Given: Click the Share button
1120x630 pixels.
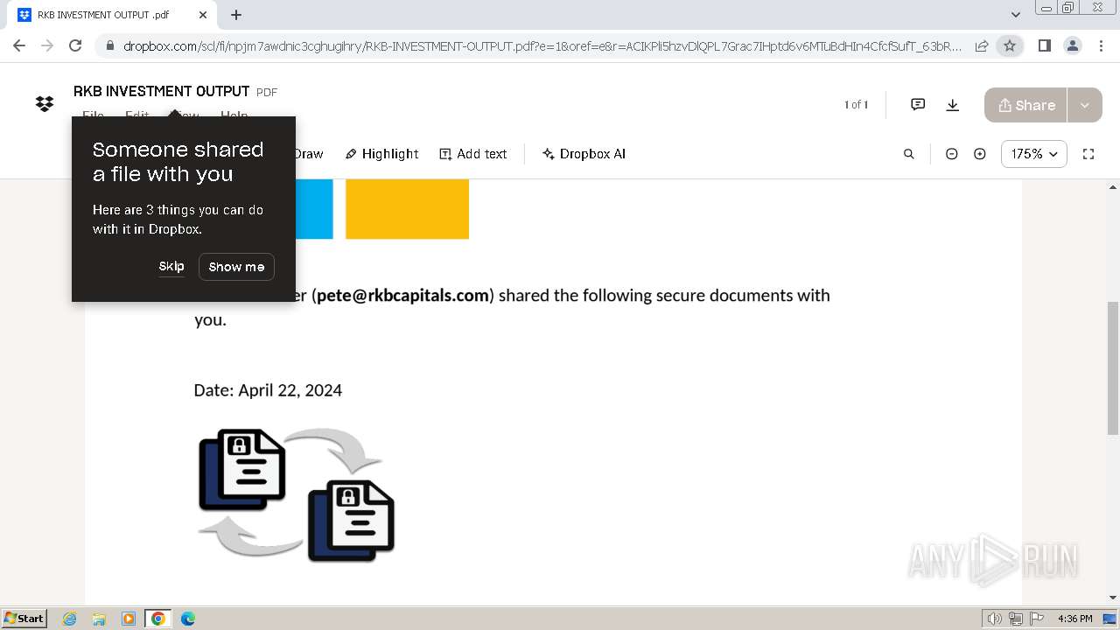Looking at the screenshot, I should 1025,105.
